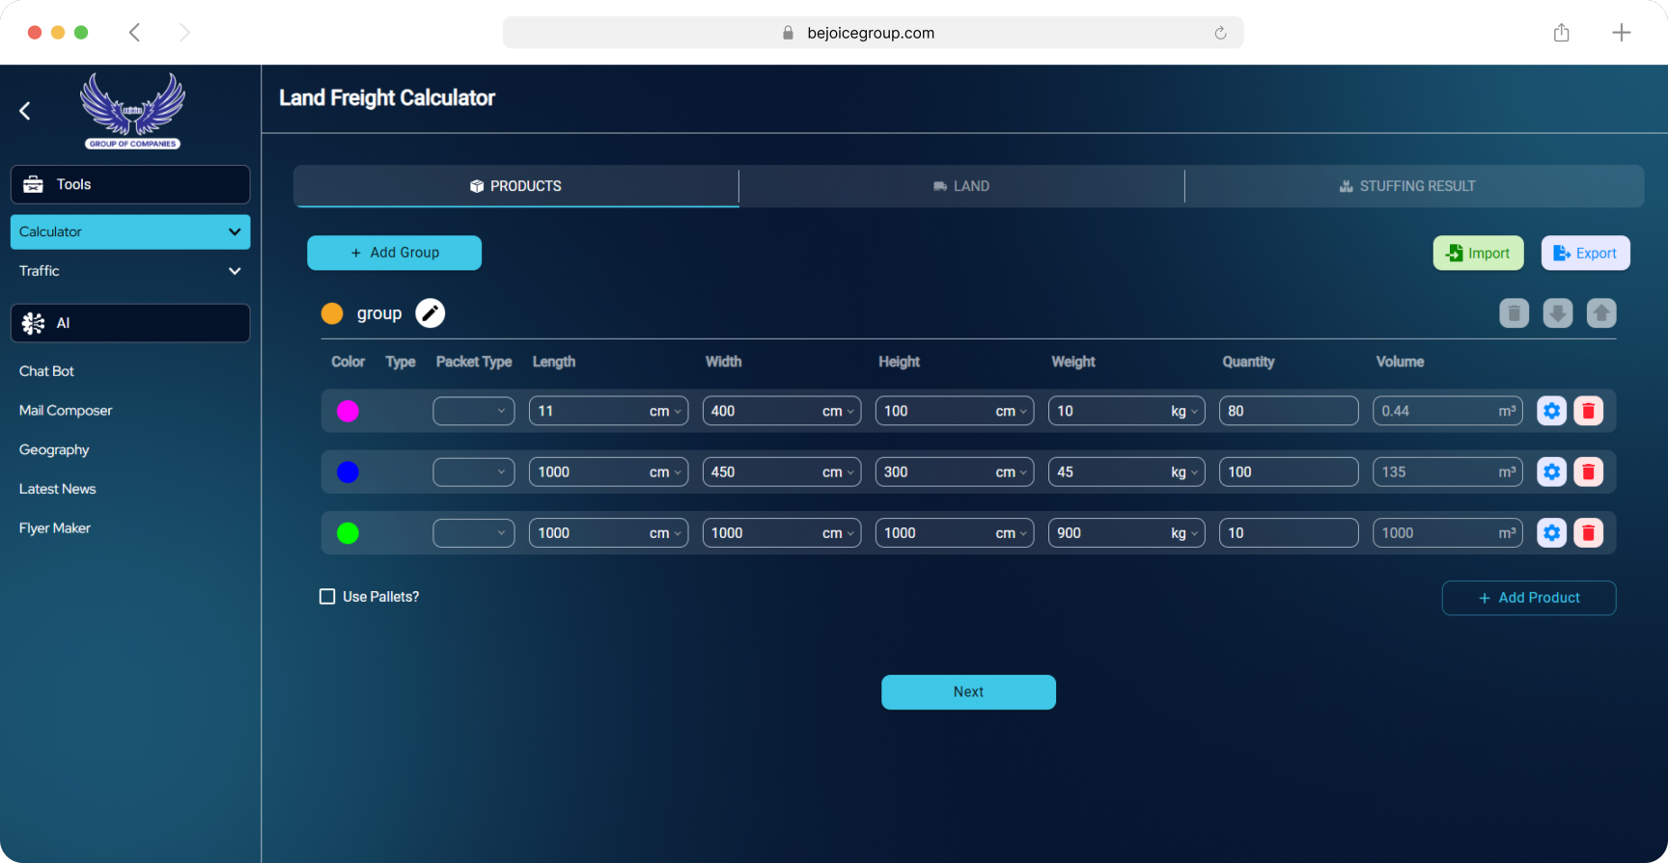Open the STUFFING RESULT tab
Viewport: 1668px width, 863px height.
click(x=1406, y=186)
